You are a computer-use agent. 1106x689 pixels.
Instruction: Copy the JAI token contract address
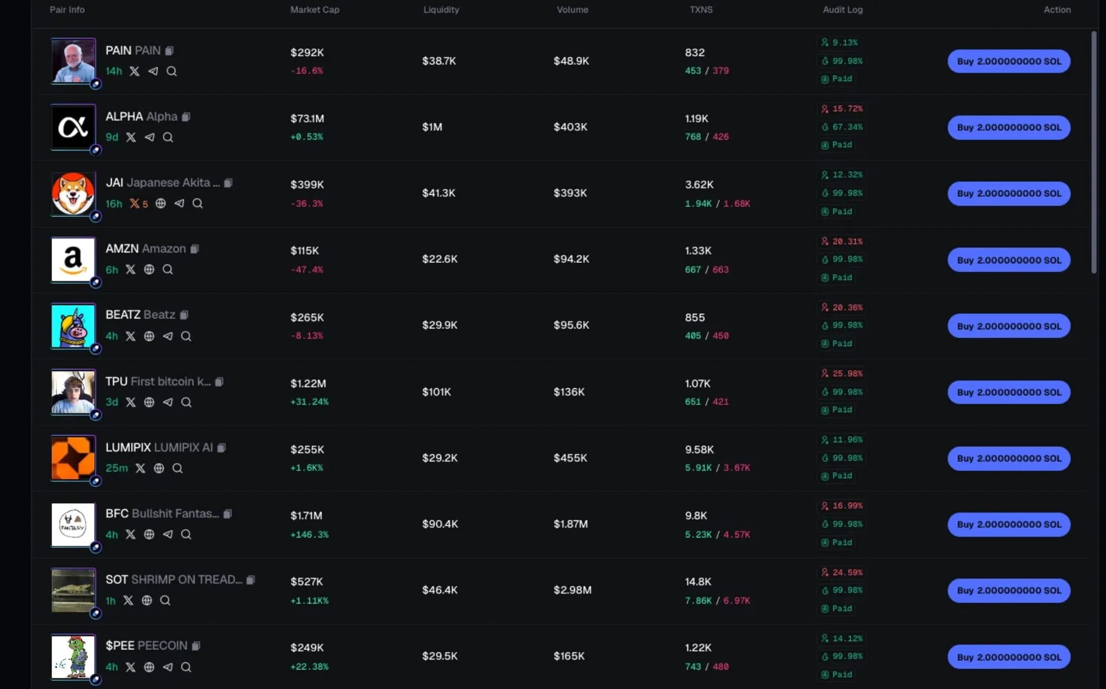pos(229,182)
